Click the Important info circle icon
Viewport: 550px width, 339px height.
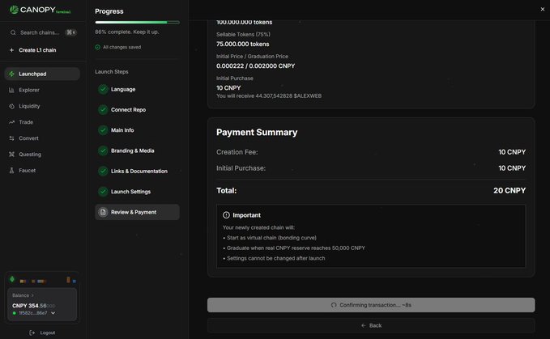coord(226,215)
